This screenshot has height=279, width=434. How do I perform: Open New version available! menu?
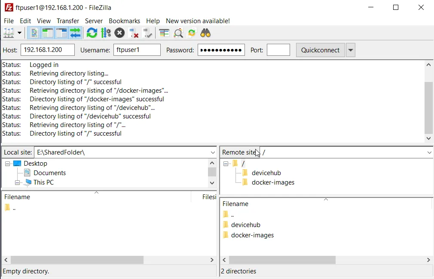pyautogui.click(x=198, y=21)
